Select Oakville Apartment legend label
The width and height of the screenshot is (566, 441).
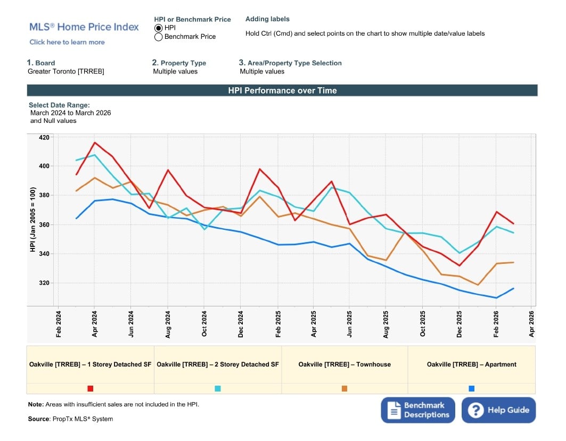point(471,364)
